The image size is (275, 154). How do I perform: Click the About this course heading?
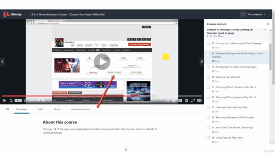pos(60,122)
